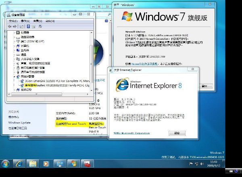This screenshot has width=242, height=177.
Task: Open Windows Update link in System sidebar
Action: click(x=19, y=123)
